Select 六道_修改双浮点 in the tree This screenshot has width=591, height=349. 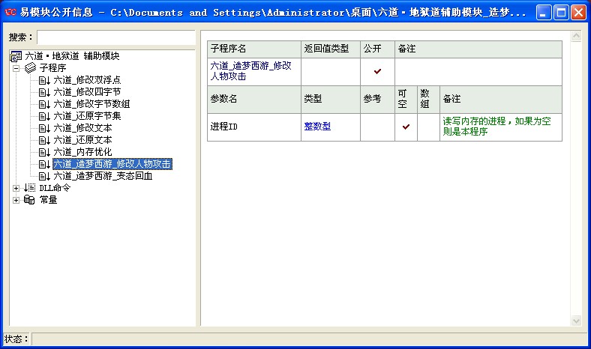[87, 80]
